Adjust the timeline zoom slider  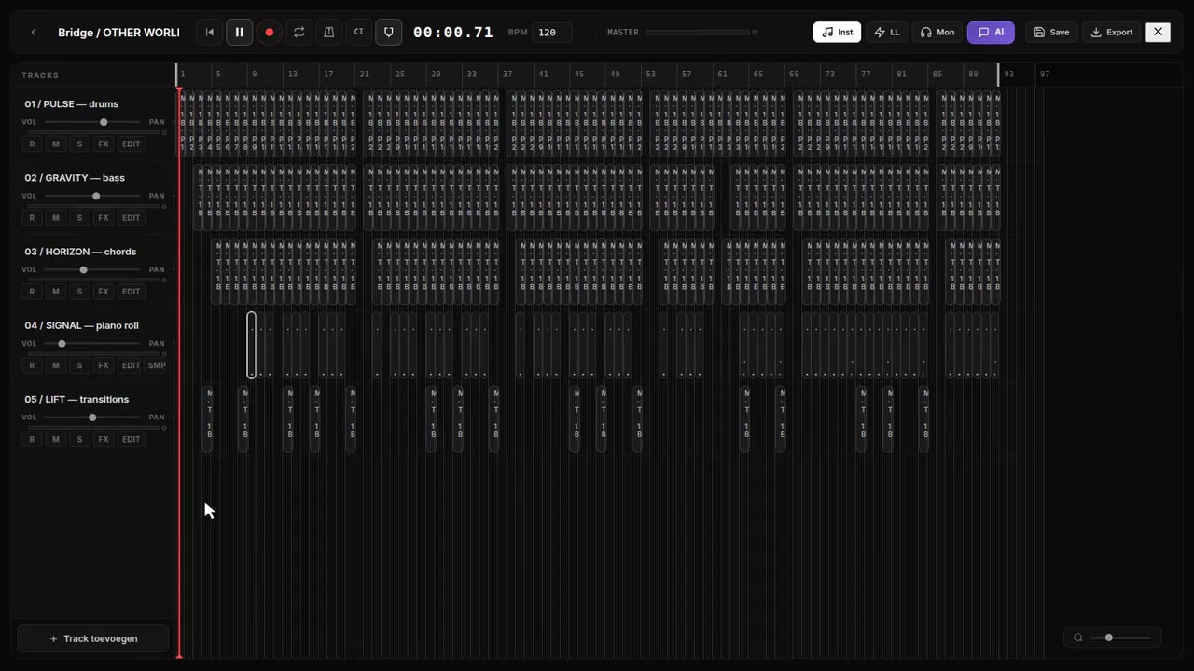1121,637
